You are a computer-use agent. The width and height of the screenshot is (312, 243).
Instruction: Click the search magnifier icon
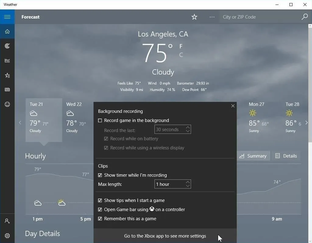[304, 17]
